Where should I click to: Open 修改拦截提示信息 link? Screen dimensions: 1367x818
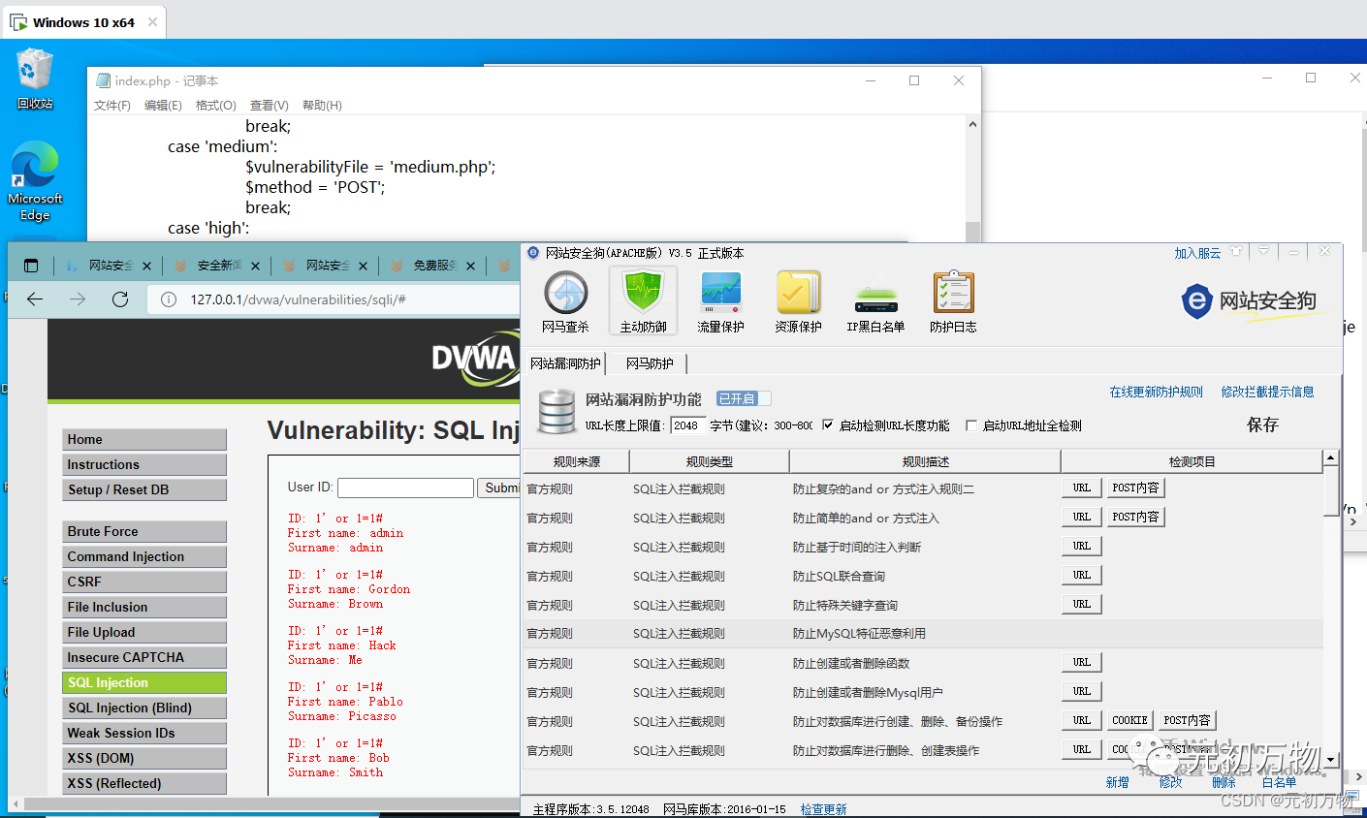1268,392
